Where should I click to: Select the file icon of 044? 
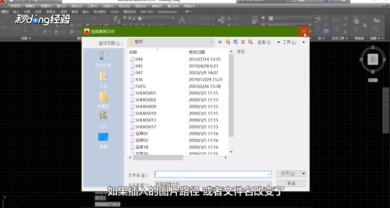(132, 59)
